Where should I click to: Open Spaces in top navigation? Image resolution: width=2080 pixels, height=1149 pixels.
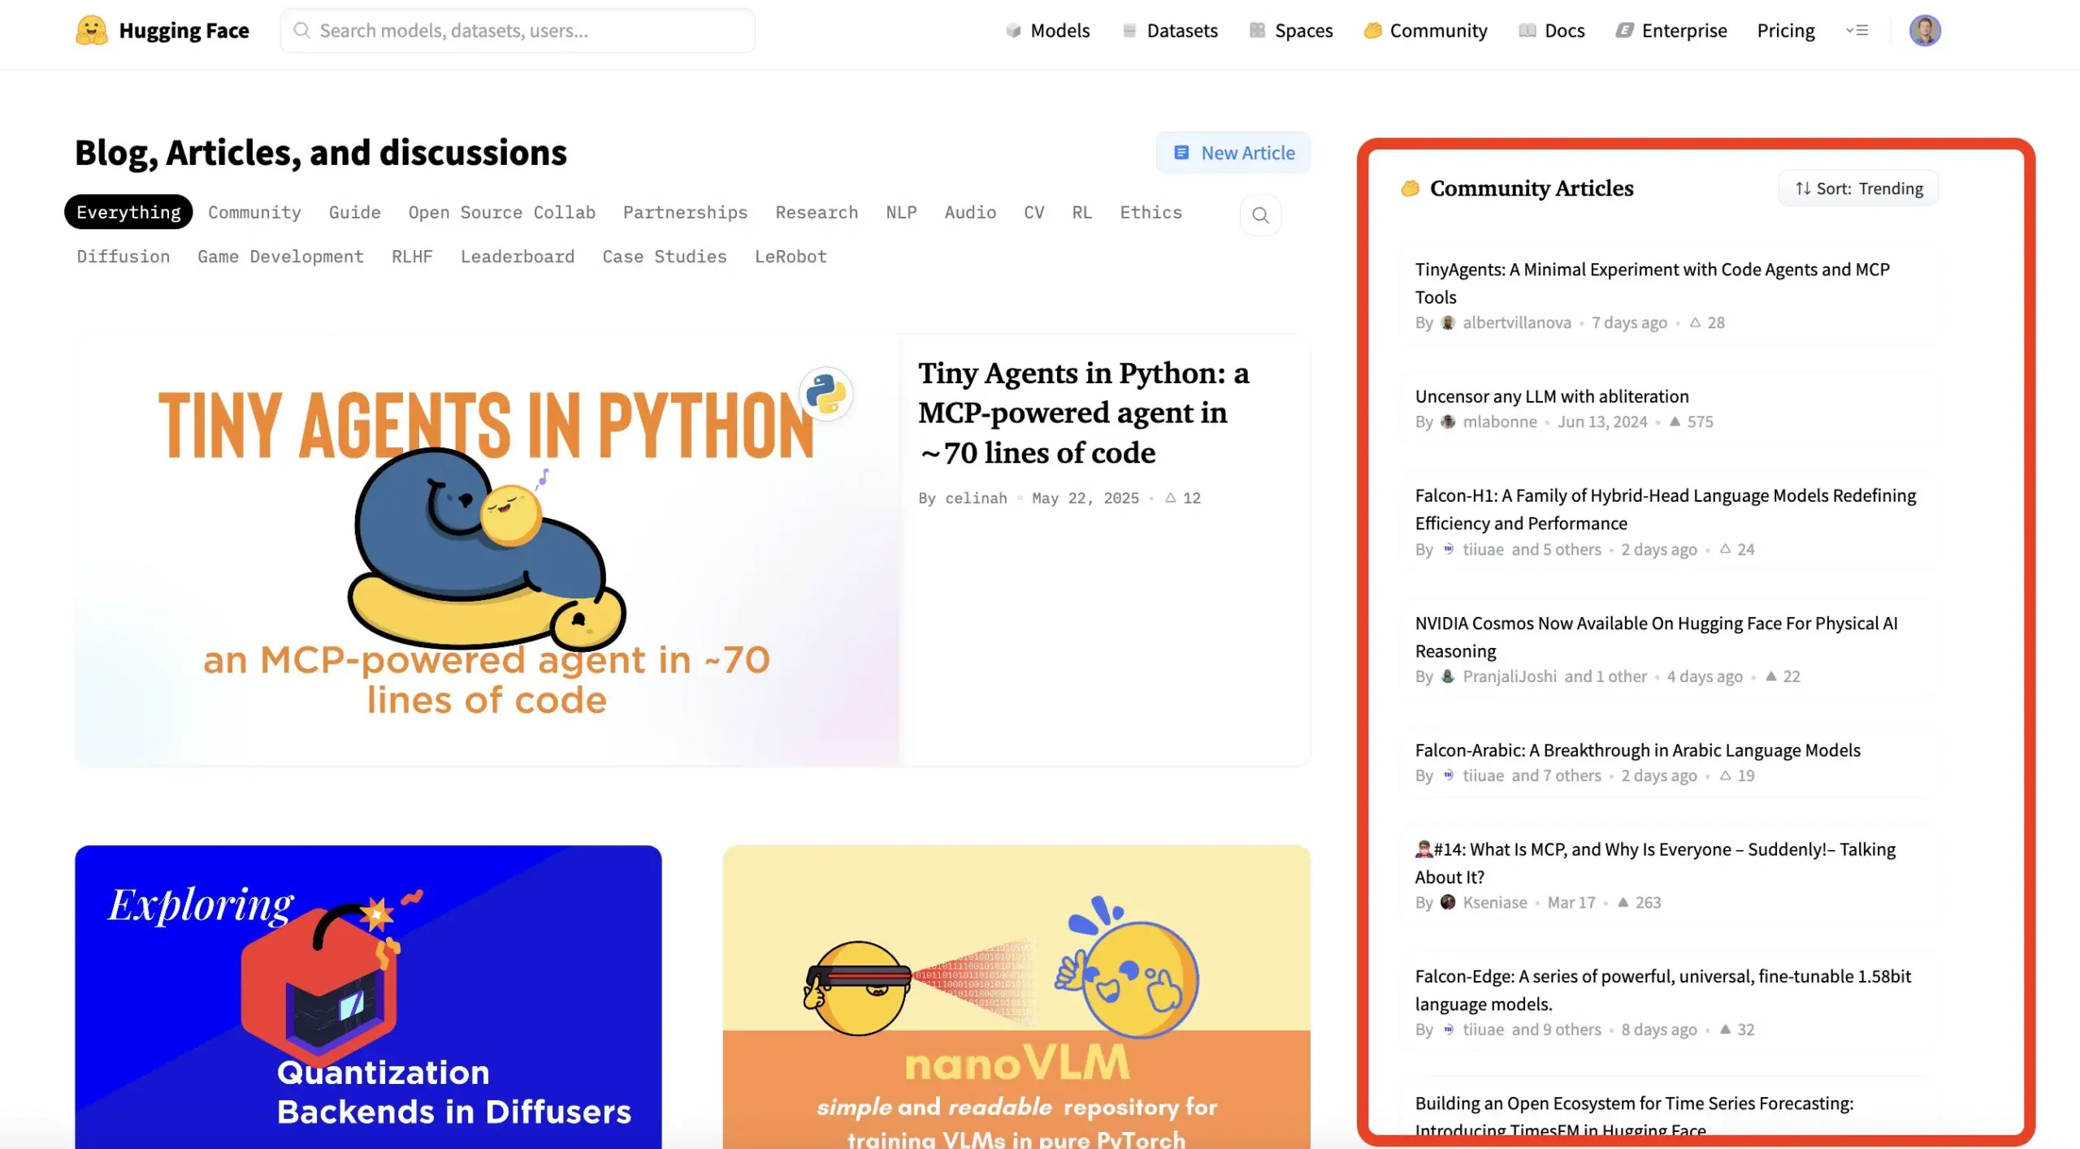click(x=1291, y=31)
